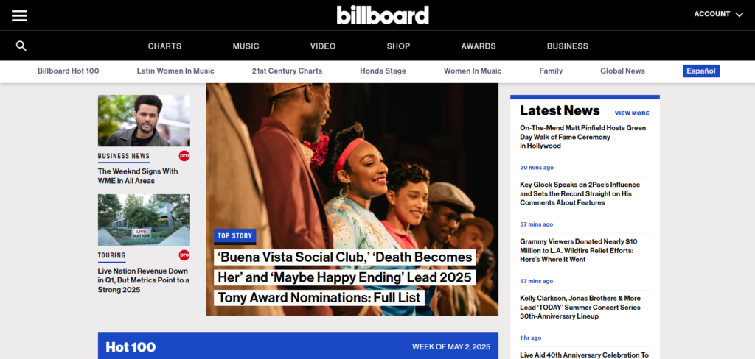Open the Hot 100 chart banner
755x359 pixels.
click(x=298, y=346)
